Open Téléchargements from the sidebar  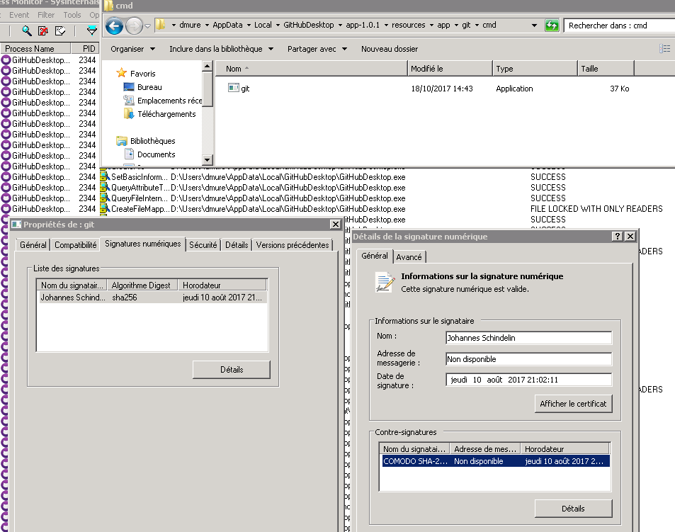coord(164,113)
